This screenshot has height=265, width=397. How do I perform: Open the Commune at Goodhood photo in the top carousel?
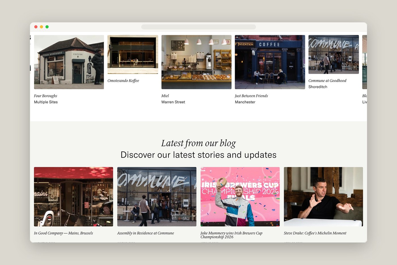click(x=333, y=55)
